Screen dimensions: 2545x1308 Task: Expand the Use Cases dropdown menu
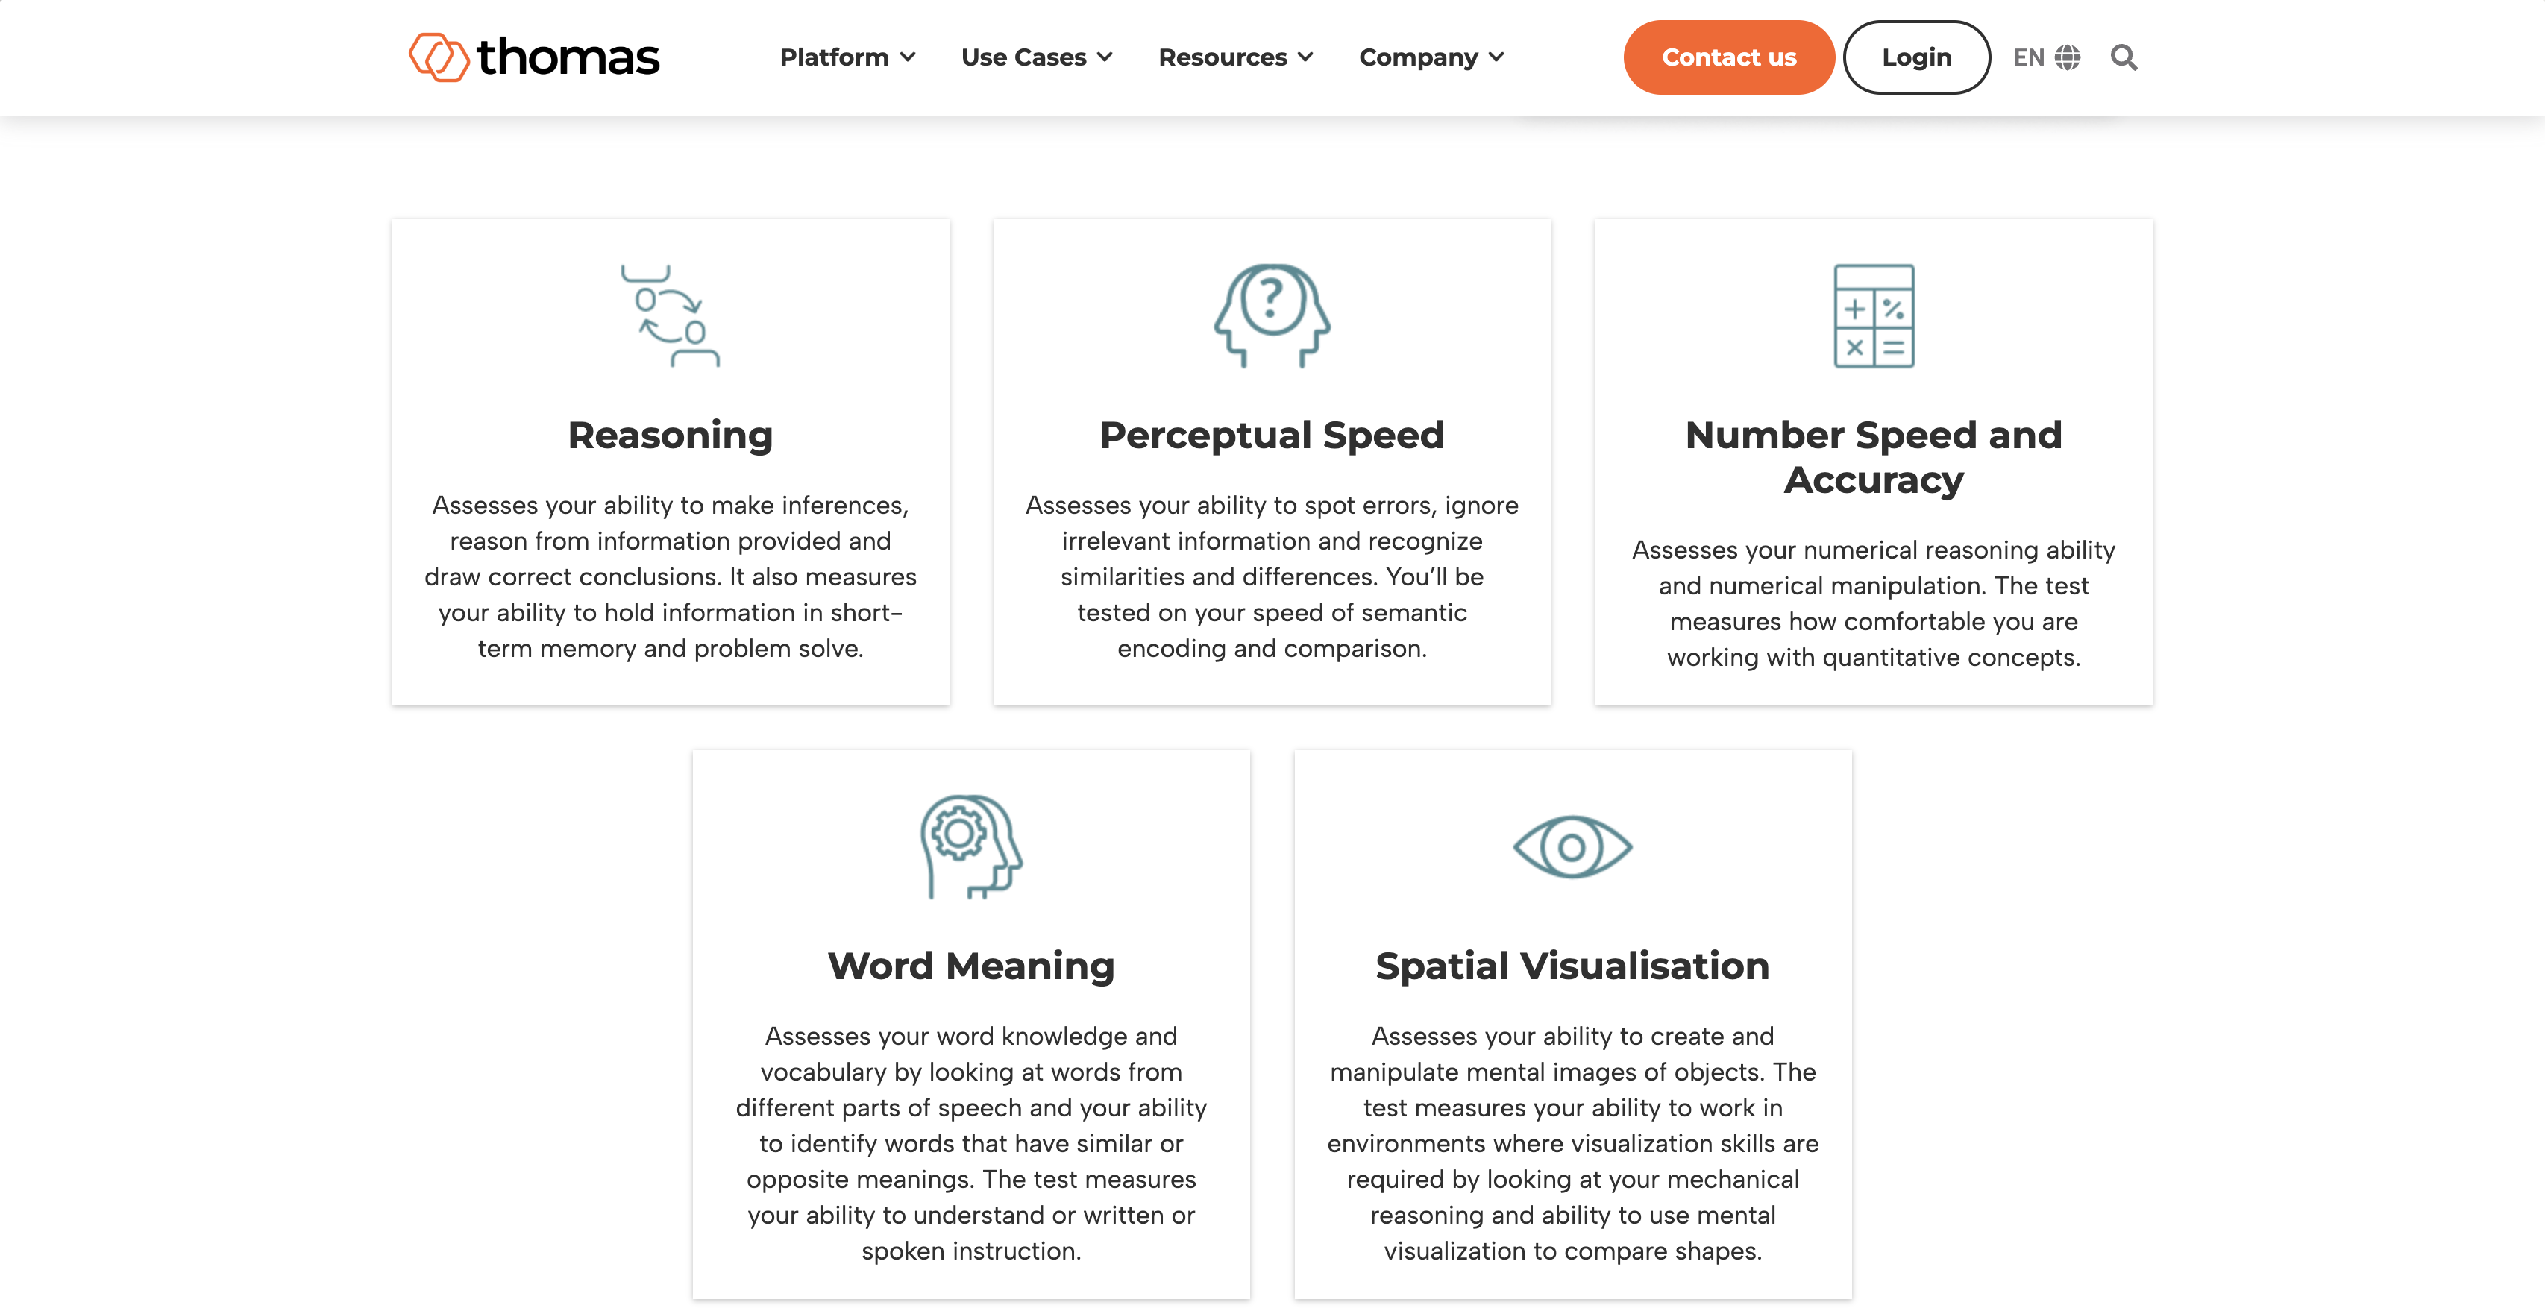1036,57
